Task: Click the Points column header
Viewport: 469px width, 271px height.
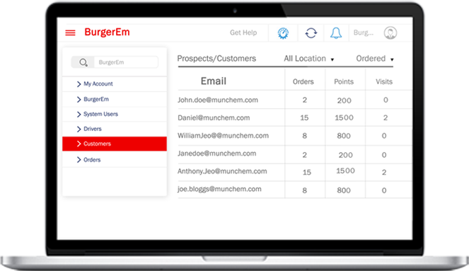Action: [x=344, y=81]
